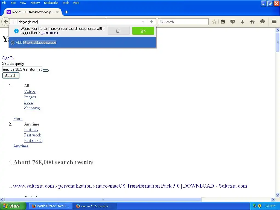Click the magnifier in the search bar
This screenshot has width=280, height=210.
pyautogui.click(x=161, y=22)
